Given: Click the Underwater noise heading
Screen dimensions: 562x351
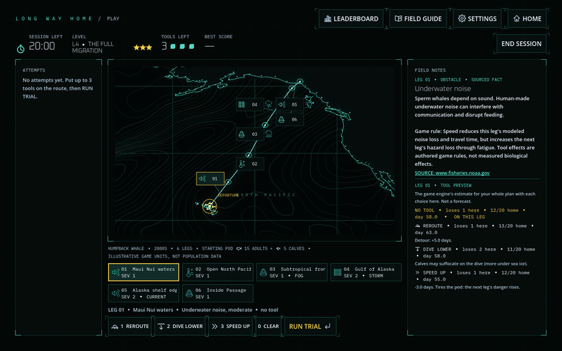Looking at the screenshot, I should click(x=443, y=88).
